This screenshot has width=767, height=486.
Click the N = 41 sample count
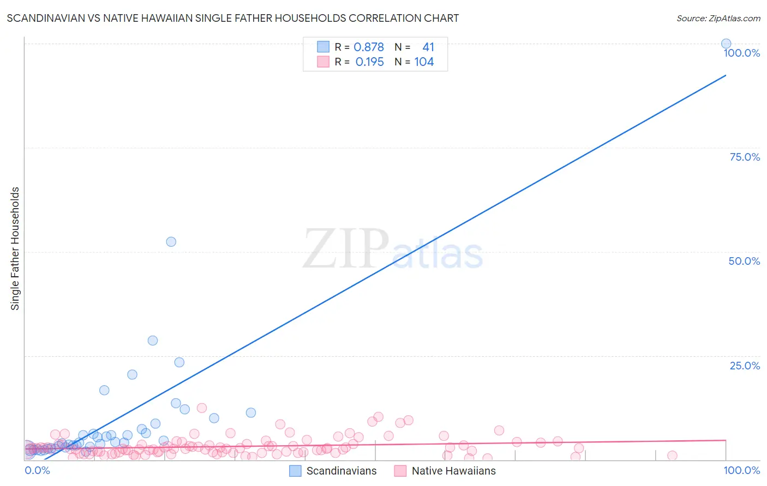point(415,47)
